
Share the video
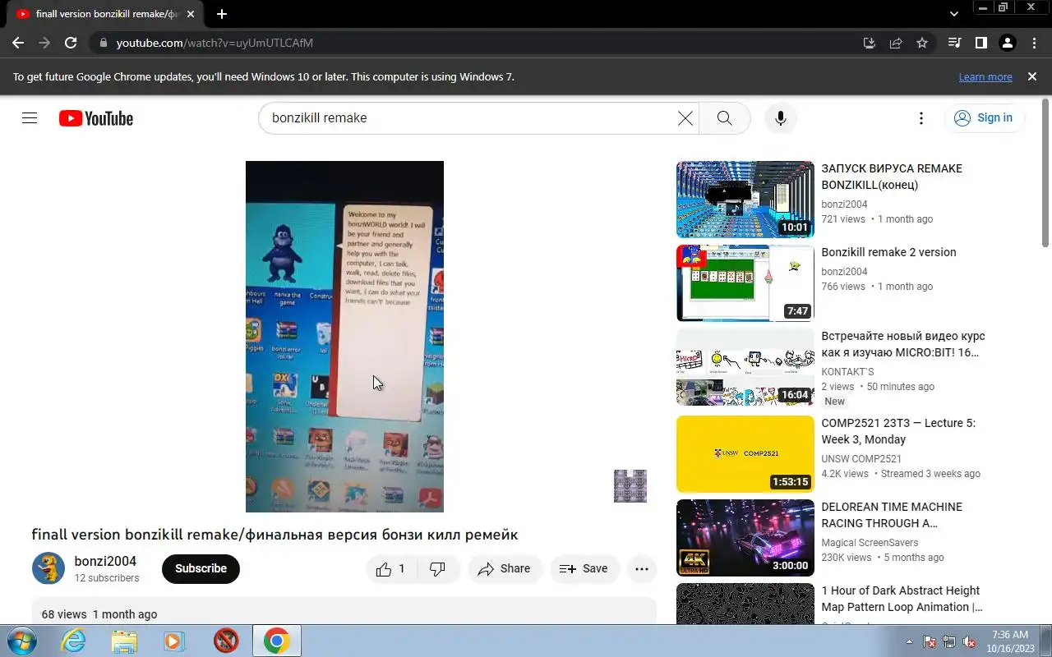coord(504,568)
